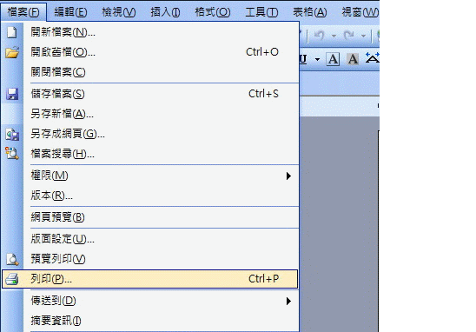
Task: Click the floppy disk save icon
Action: (12, 94)
